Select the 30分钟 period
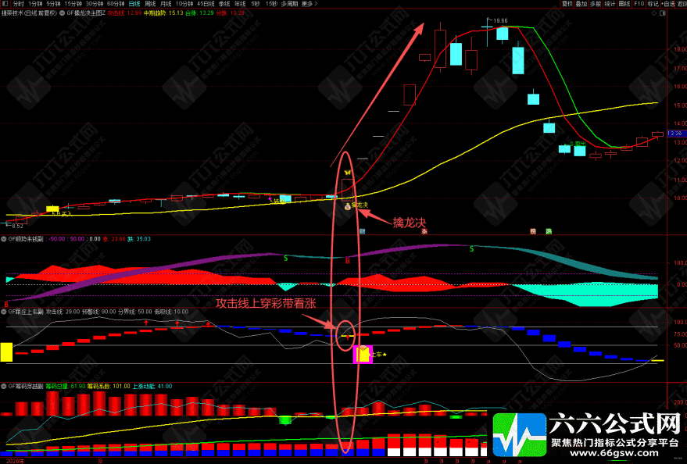The image size is (687, 464). click(95, 3)
